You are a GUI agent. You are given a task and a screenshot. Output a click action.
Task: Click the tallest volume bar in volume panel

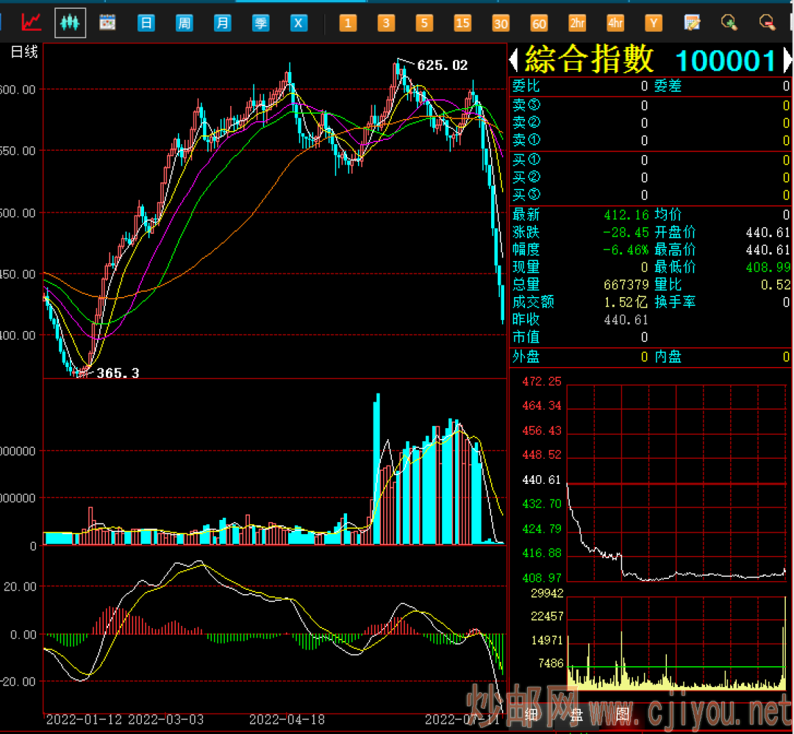pos(376,469)
